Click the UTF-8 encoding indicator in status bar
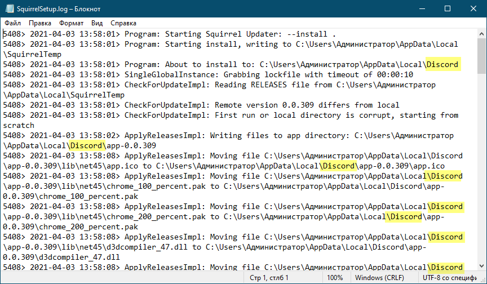487x284 pixels. coord(451,278)
